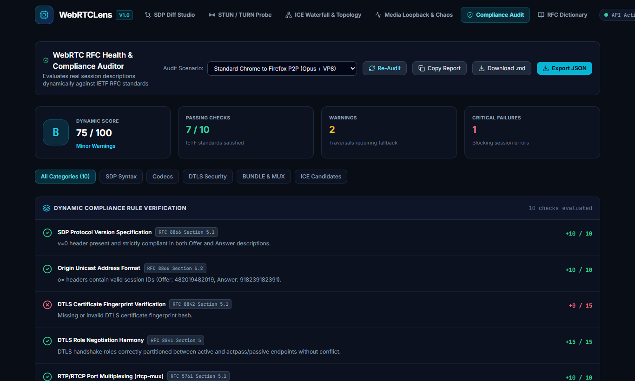635x381 pixels.
Task: Click the Export JSON button
Action: pyautogui.click(x=564, y=68)
